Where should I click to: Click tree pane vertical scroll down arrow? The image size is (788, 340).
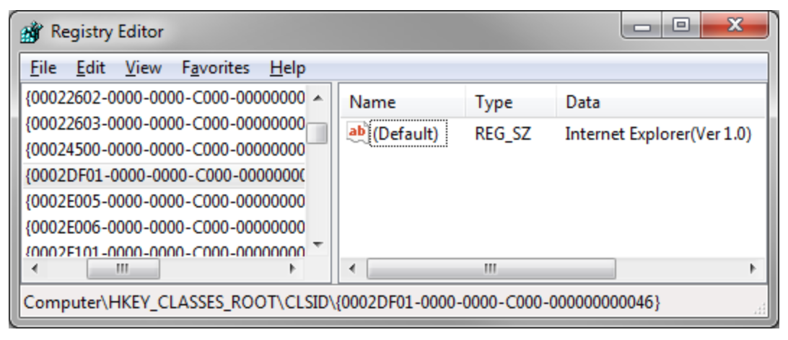[318, 244]
